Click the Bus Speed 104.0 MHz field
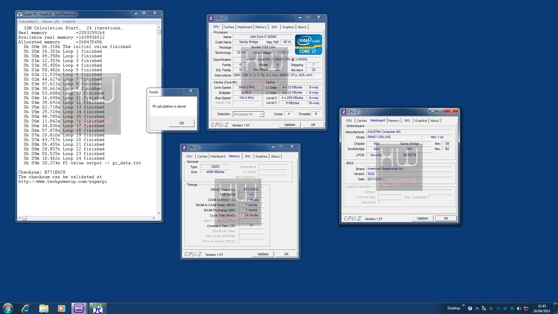Screen dimensions: 558x314 246,98
